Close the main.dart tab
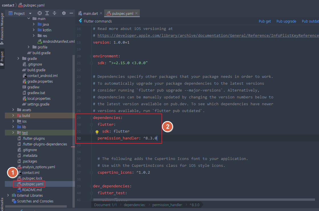This screenshot has height=211, width=319. click(101, 13)
